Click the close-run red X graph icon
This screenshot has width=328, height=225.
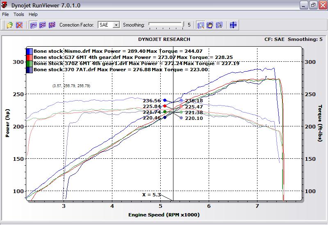click(19, 25)
